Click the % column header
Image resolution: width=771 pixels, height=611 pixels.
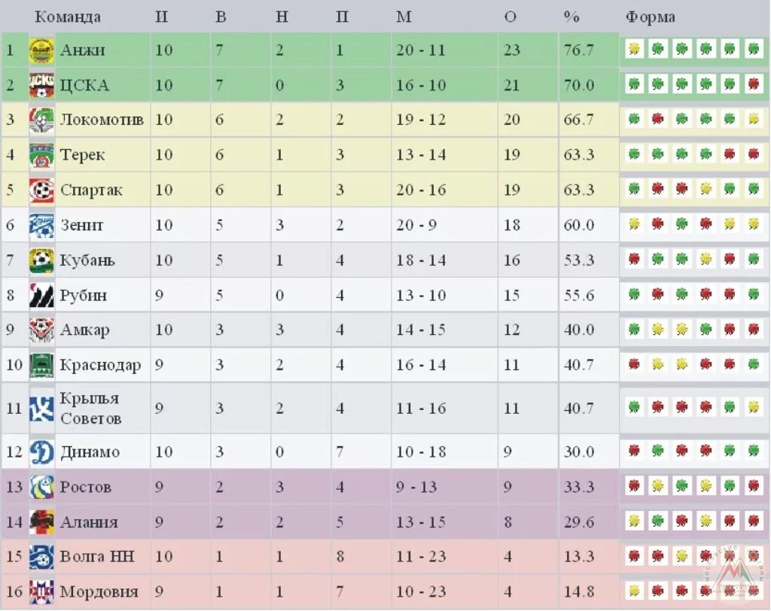point(571,17)
